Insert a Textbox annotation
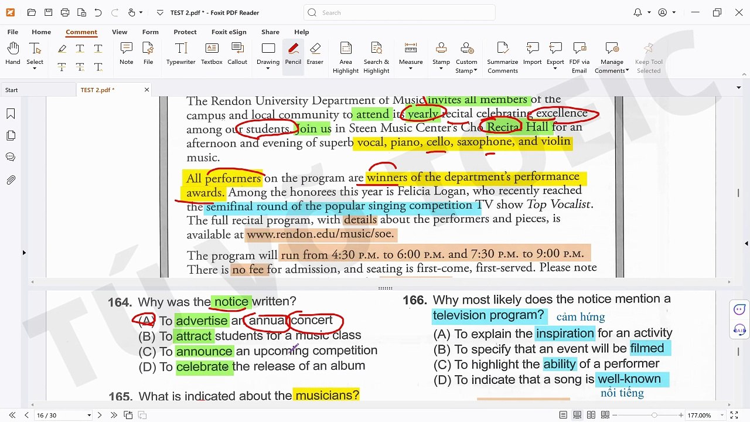750x422 pixels. coord(212,53)
